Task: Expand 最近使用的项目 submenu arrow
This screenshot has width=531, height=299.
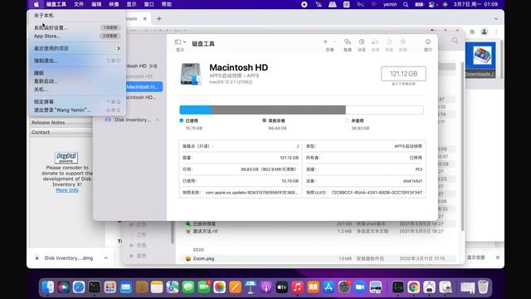Action: (119, 48)
